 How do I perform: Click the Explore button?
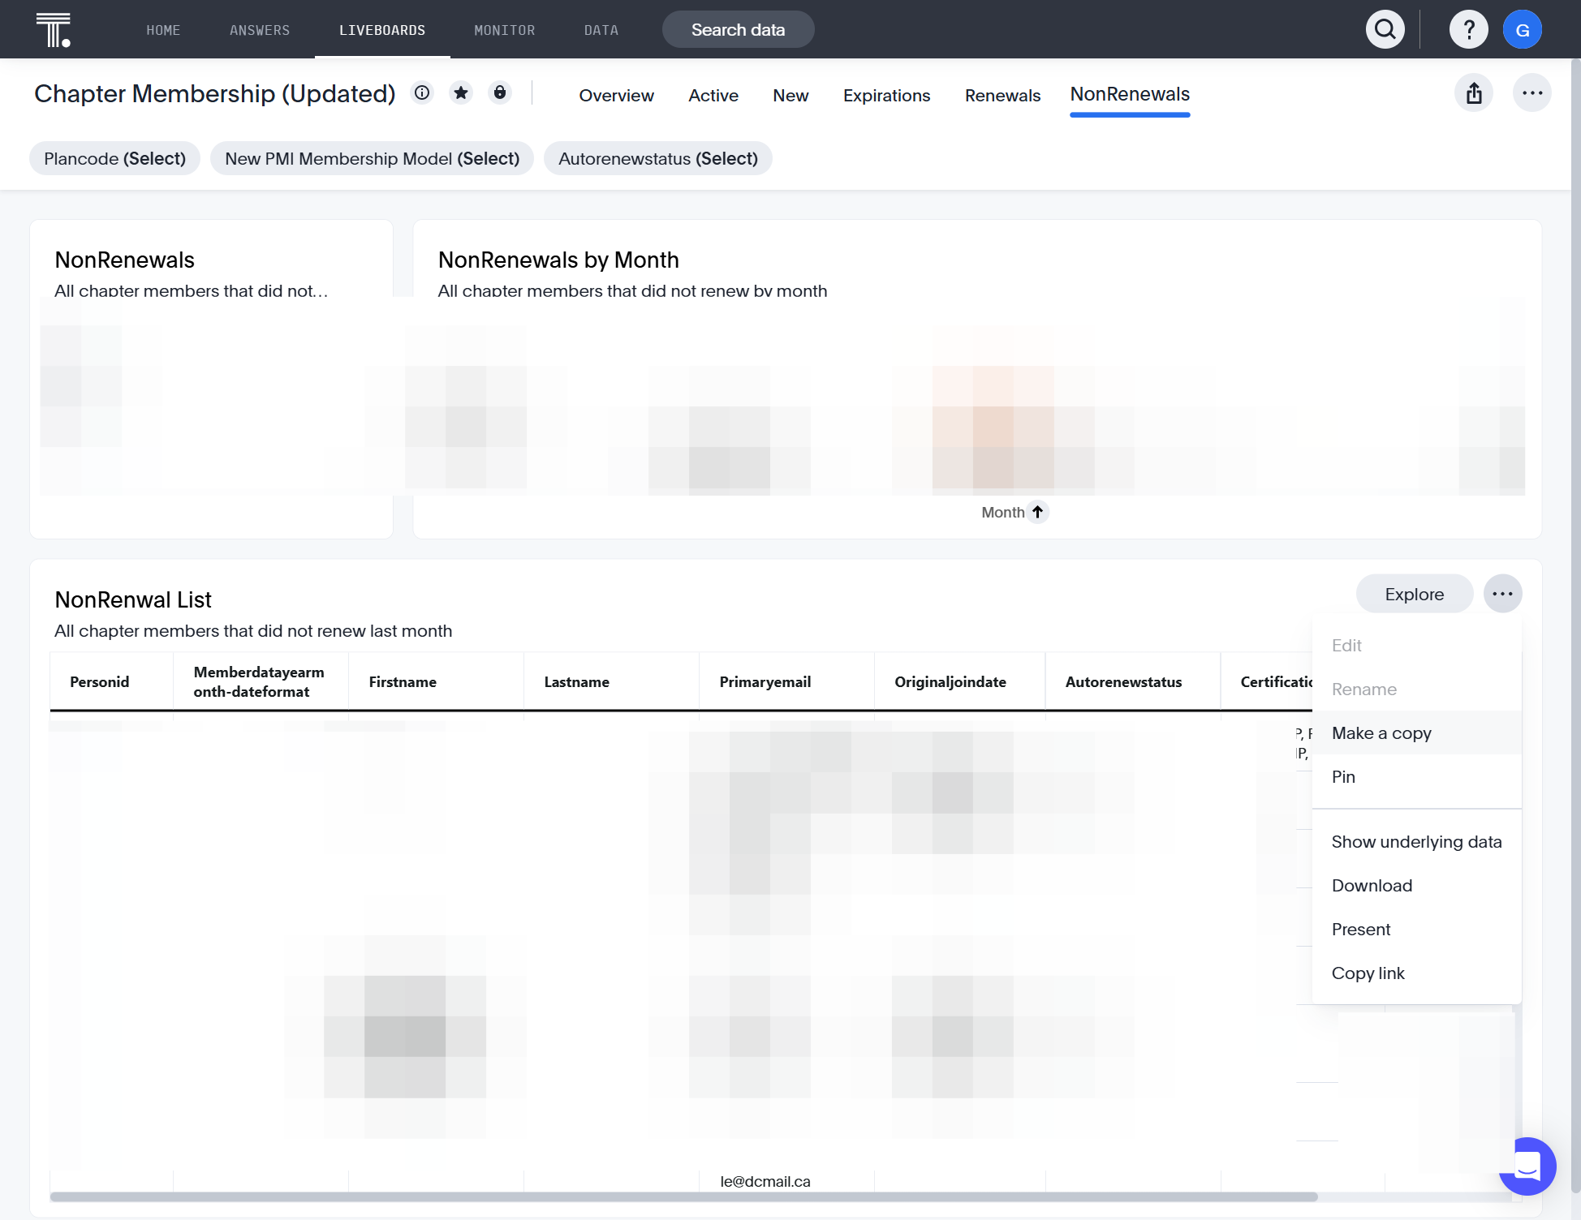[1415, 594]
